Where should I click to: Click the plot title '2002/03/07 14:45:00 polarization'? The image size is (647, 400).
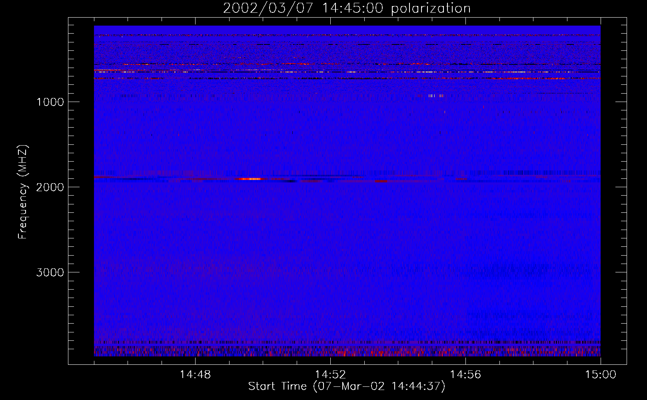(347, 8)
